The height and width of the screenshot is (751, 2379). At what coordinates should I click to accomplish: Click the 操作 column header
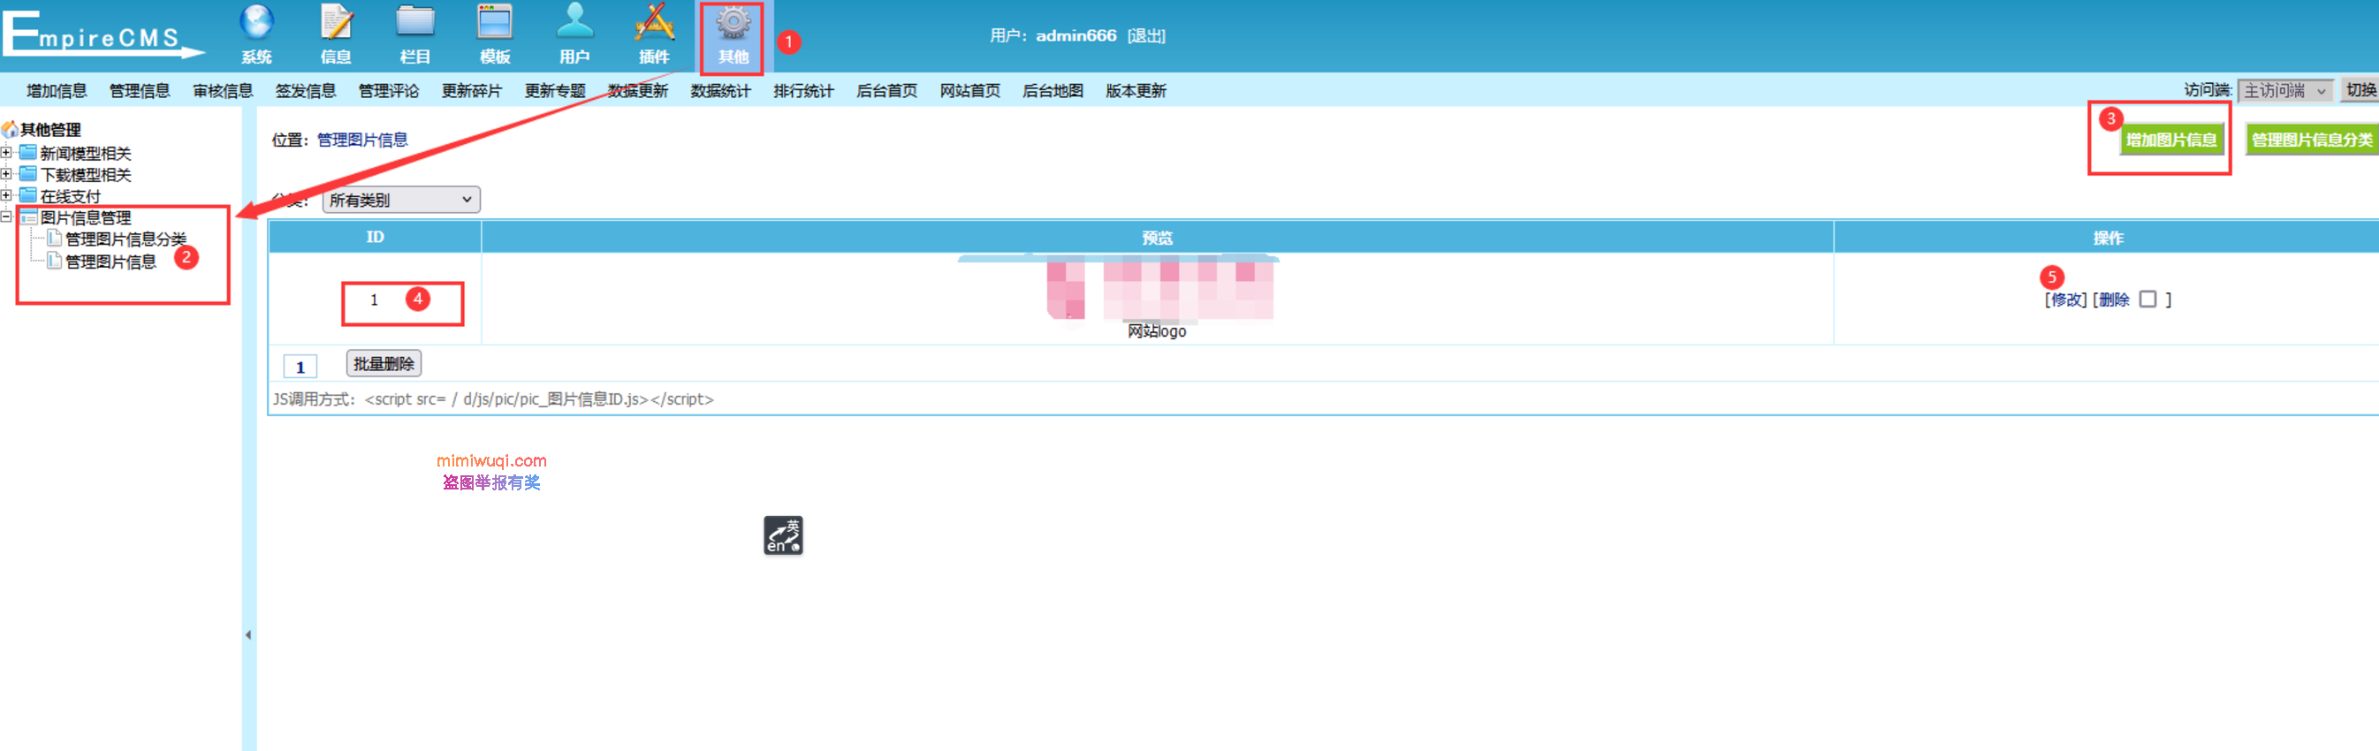coord(2109,238)
